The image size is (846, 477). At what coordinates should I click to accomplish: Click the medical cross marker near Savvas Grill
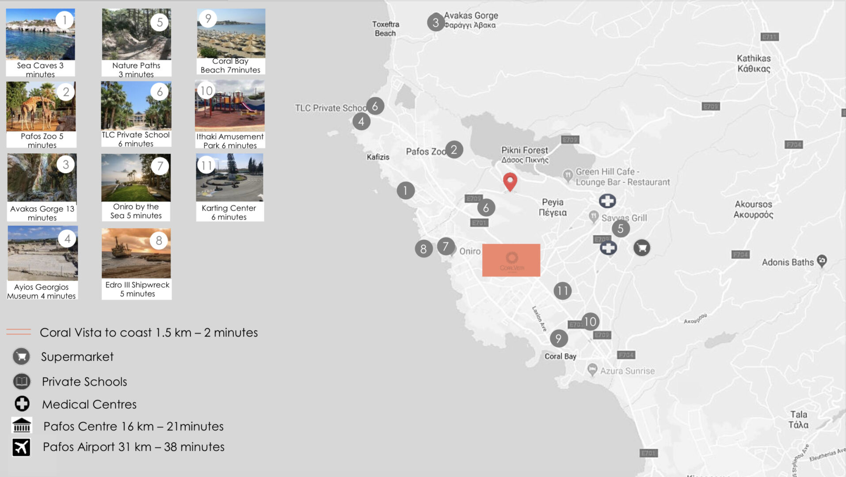[607, 201]
